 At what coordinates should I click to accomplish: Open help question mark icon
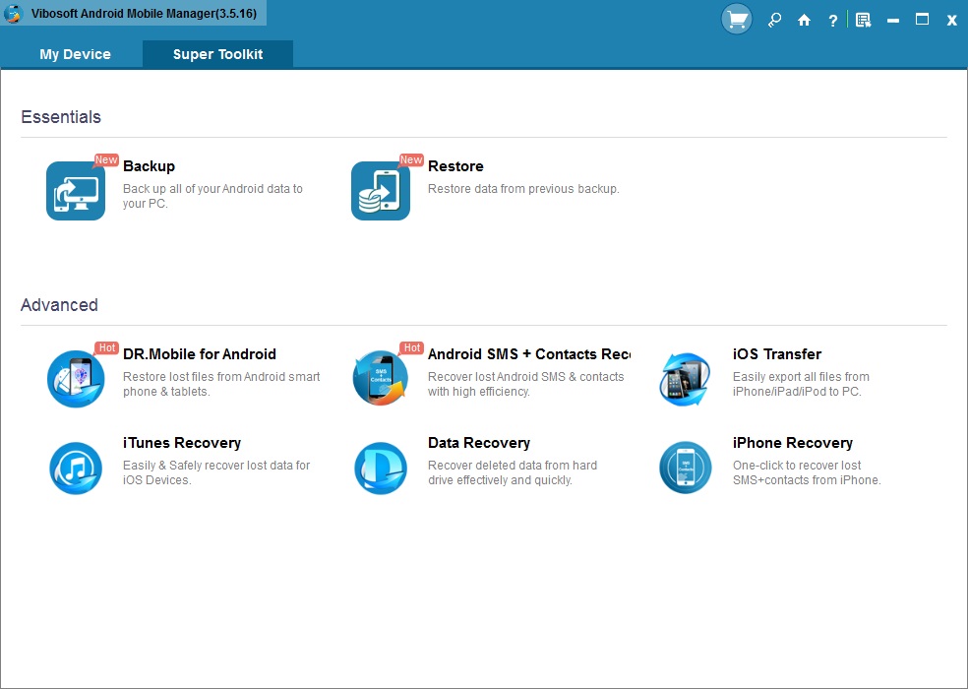pos(833,21)
